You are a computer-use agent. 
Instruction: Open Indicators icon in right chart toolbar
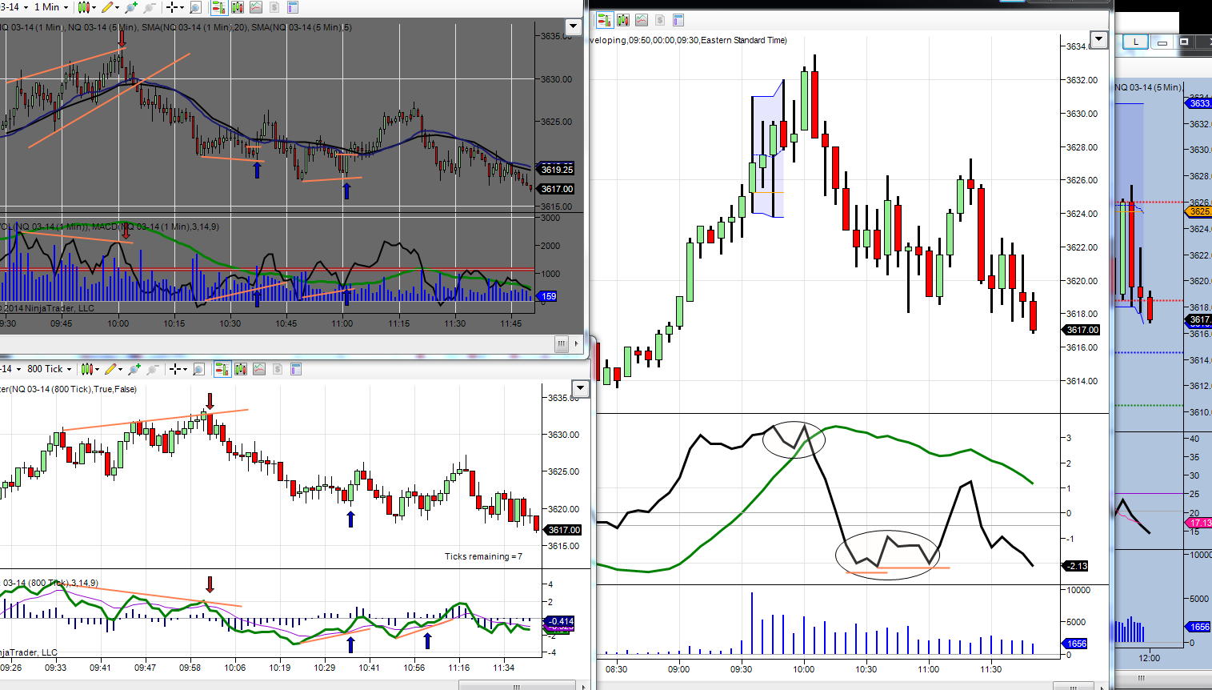(x=642, y=20)
